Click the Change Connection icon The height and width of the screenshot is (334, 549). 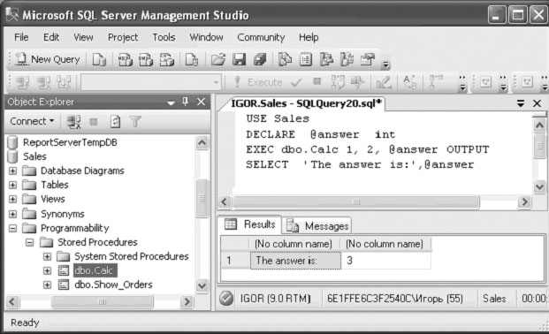pyautogui.click(x=64, y=83)
